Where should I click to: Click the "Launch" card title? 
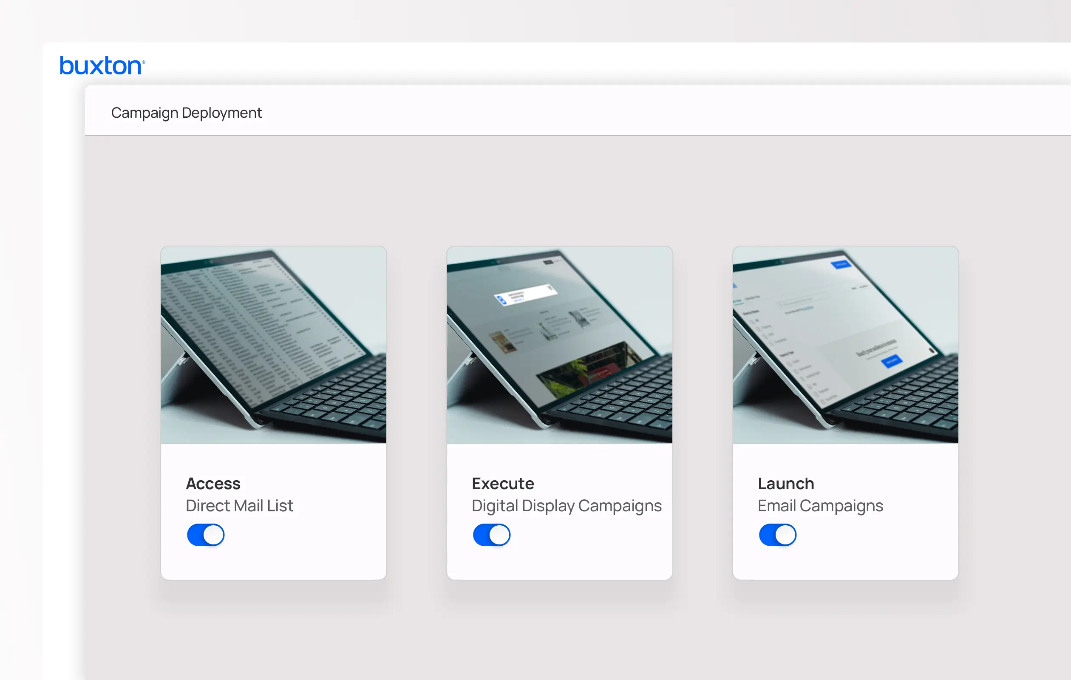[x=786, y=483]
